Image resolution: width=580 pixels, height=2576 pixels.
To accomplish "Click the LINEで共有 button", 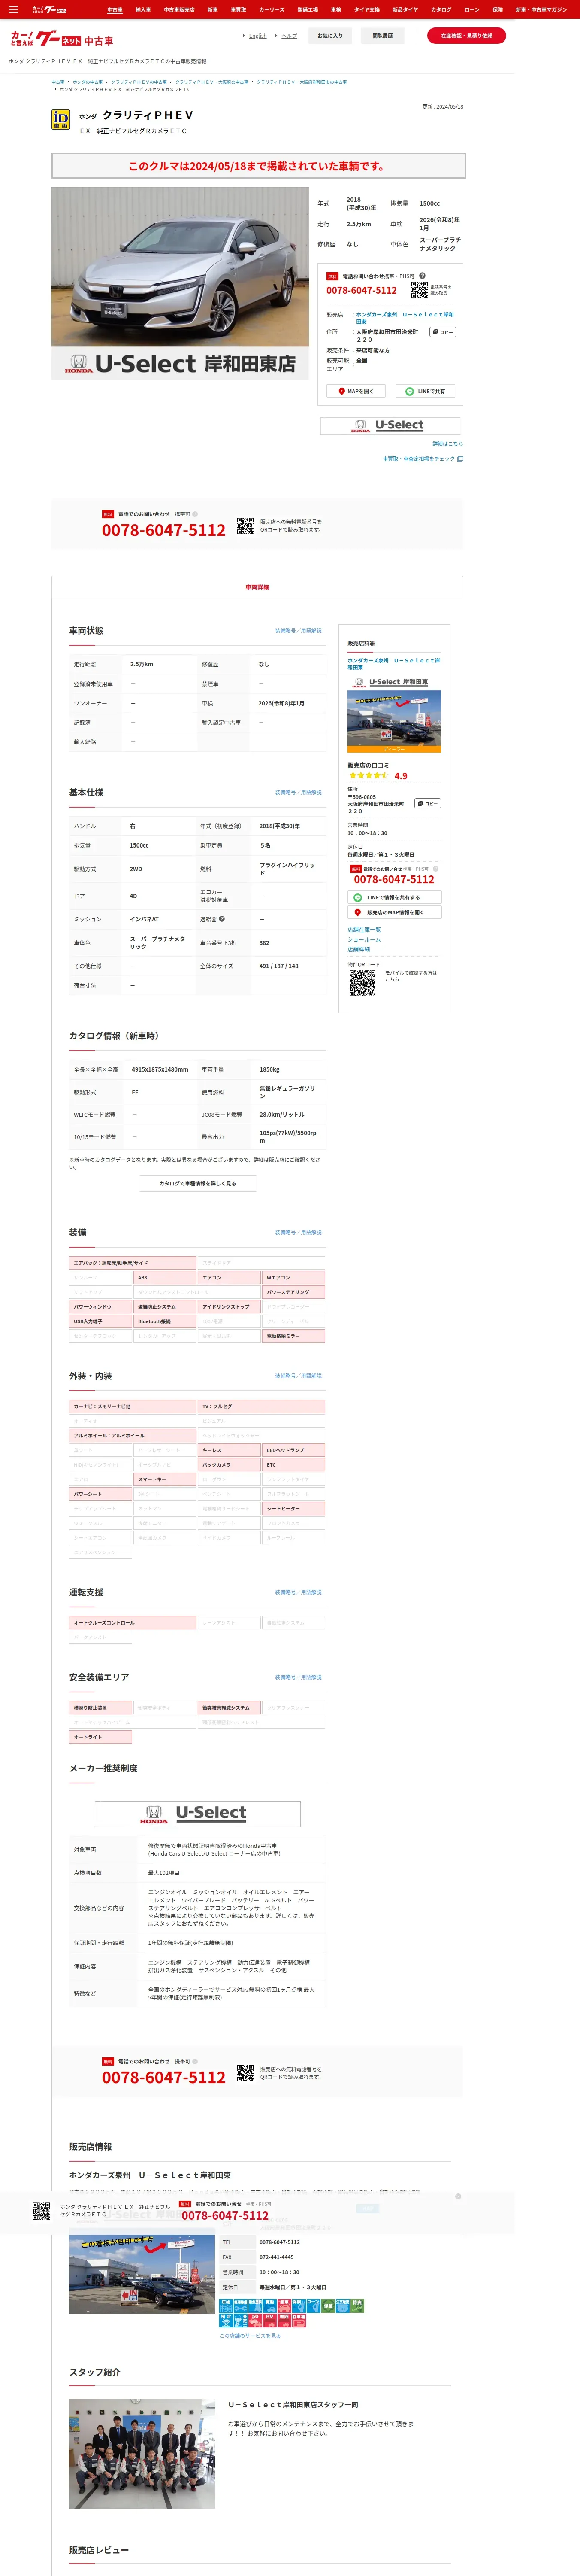I will (425, 391).
